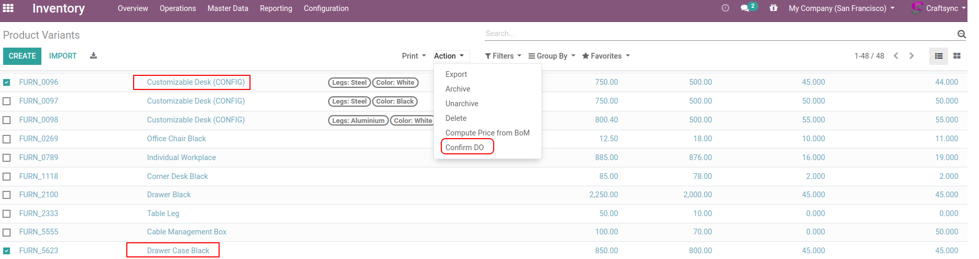This screenshot has width=979, height=259.
Task: Open the Favorites dropdown
Action: click(605, 56)
